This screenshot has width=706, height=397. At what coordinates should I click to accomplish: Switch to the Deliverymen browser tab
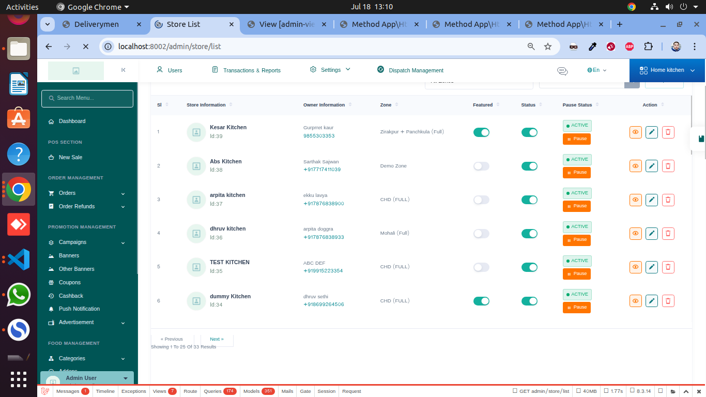97,24
